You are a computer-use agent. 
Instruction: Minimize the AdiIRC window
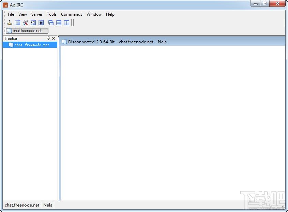(256, 4)
